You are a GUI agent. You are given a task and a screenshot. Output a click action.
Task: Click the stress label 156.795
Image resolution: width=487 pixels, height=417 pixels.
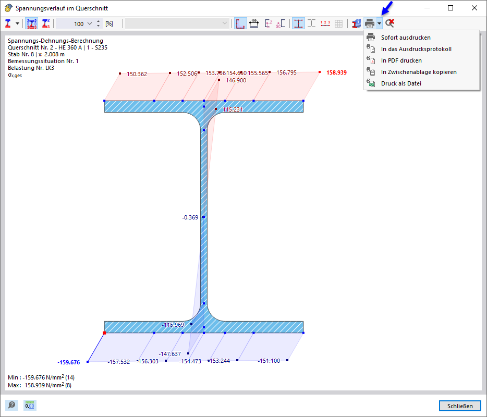(286, 72)
